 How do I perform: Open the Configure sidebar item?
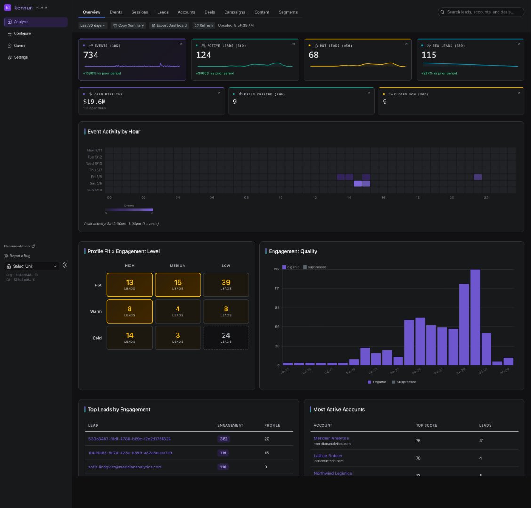pyautogui.click(x=36, y=33)
